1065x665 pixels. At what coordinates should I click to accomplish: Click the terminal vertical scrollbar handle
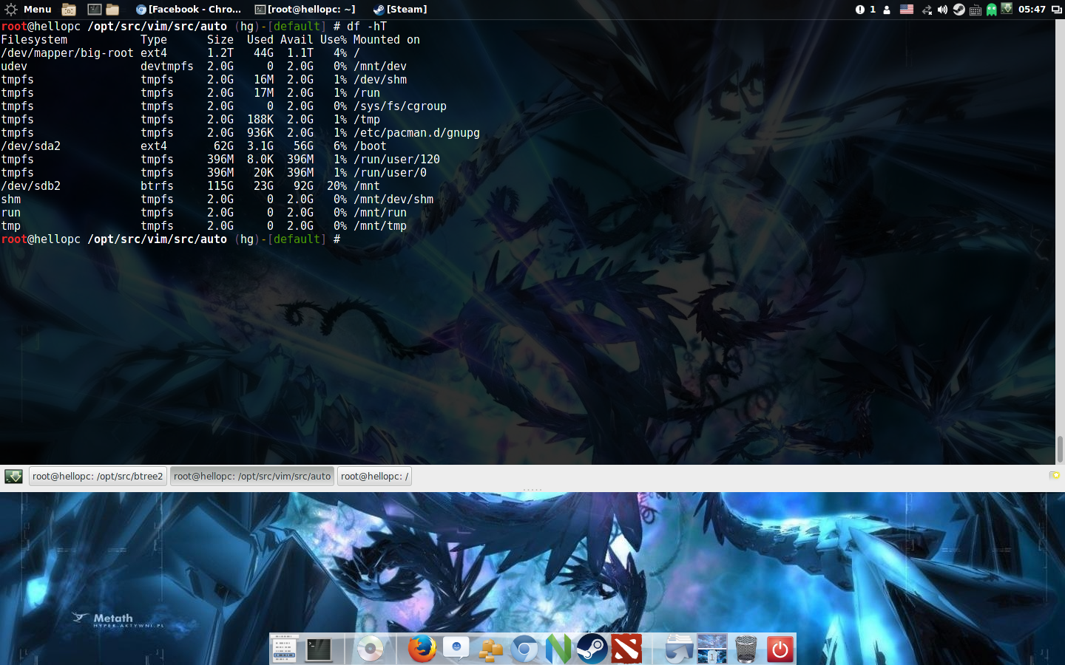click(1060, 449)
